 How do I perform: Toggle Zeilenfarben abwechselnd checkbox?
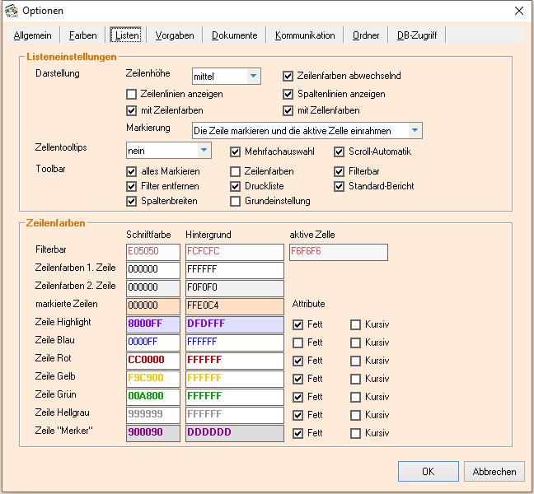(x=288, y=76)
